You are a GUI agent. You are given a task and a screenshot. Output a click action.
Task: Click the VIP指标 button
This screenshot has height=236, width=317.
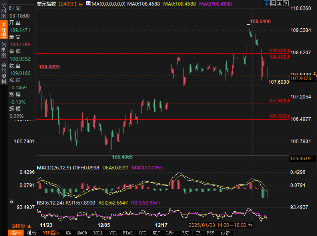51,233
